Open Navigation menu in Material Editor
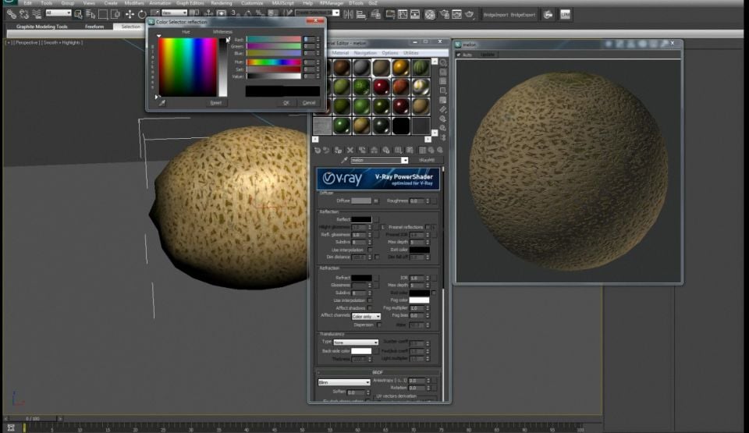 coord(365,53)
